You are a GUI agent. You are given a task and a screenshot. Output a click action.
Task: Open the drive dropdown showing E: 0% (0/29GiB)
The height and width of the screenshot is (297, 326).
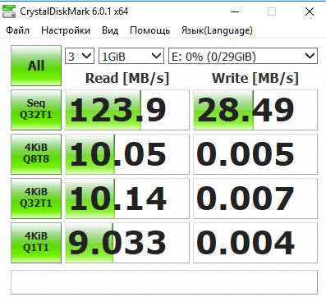click(x=243, y=56)
